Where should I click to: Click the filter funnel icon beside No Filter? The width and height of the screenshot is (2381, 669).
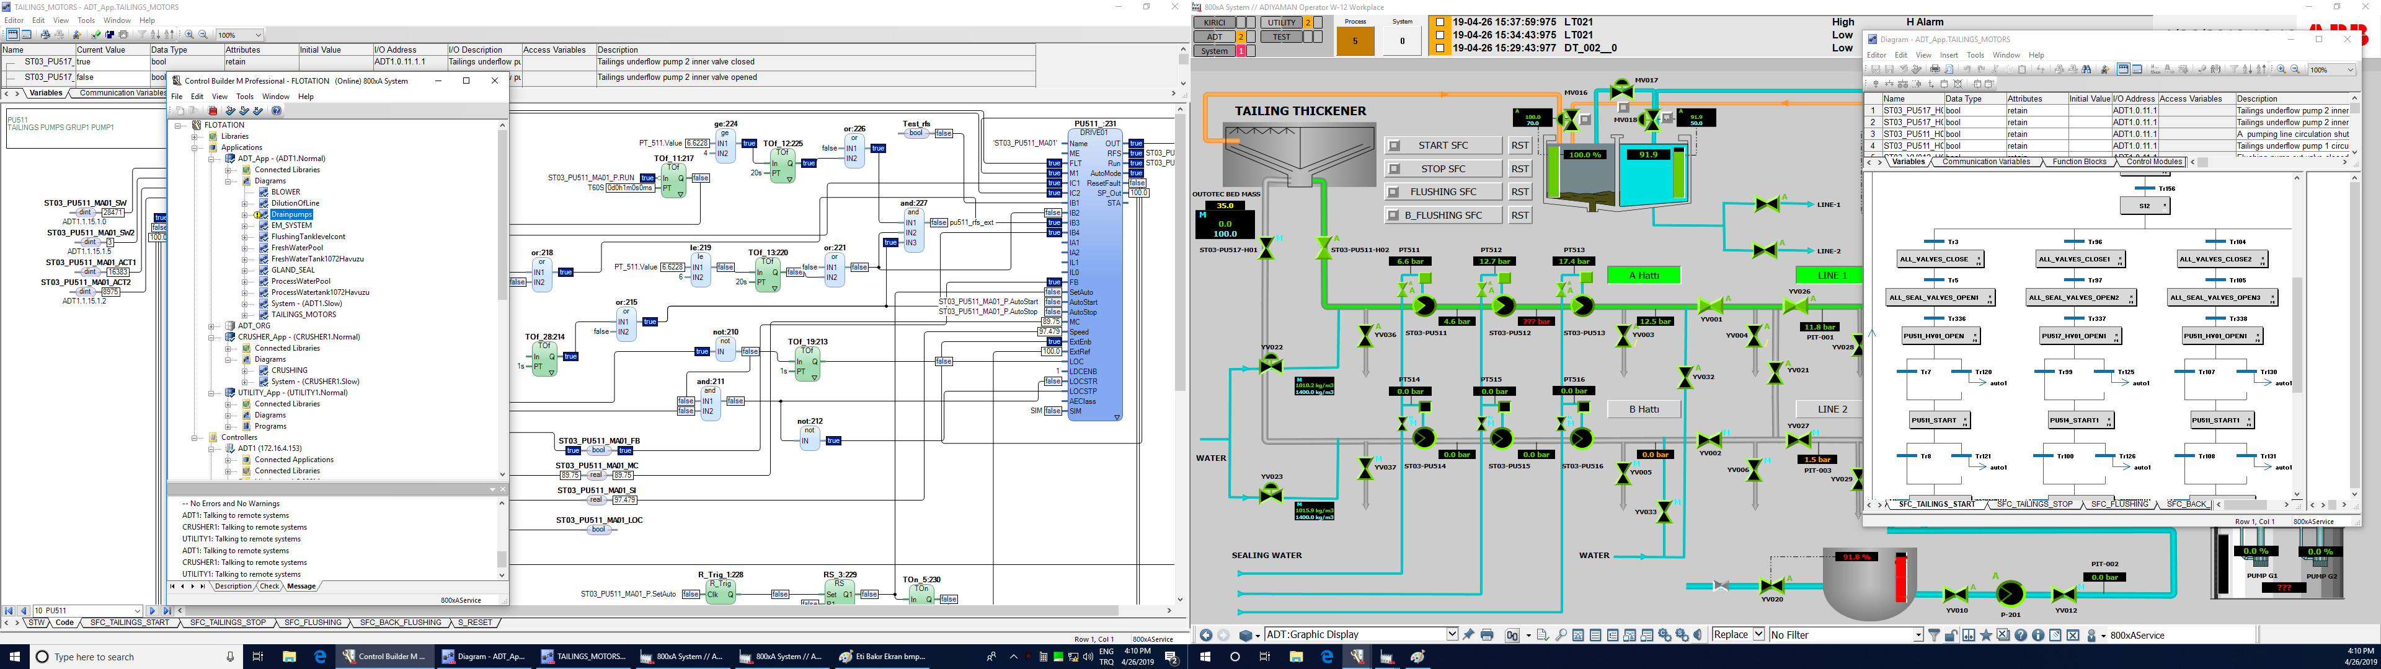1934,636
